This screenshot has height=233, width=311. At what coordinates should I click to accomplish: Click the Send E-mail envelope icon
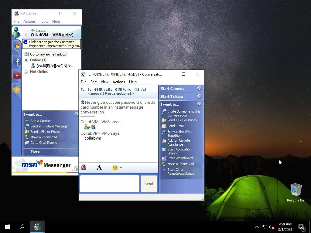click(x=164, y=126)
